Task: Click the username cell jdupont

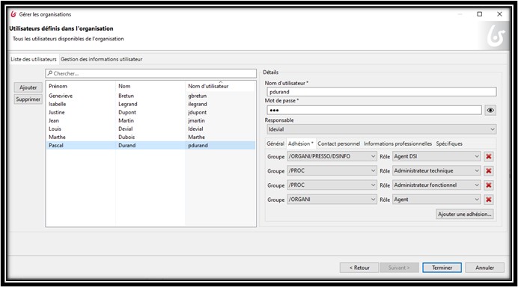Action: tap(197, 112)
